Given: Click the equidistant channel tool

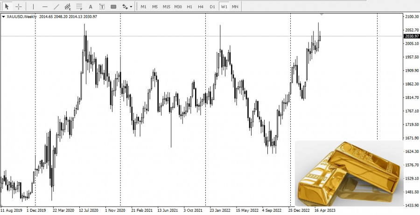Looking at the screenshot, I should (x=68, y=7).
